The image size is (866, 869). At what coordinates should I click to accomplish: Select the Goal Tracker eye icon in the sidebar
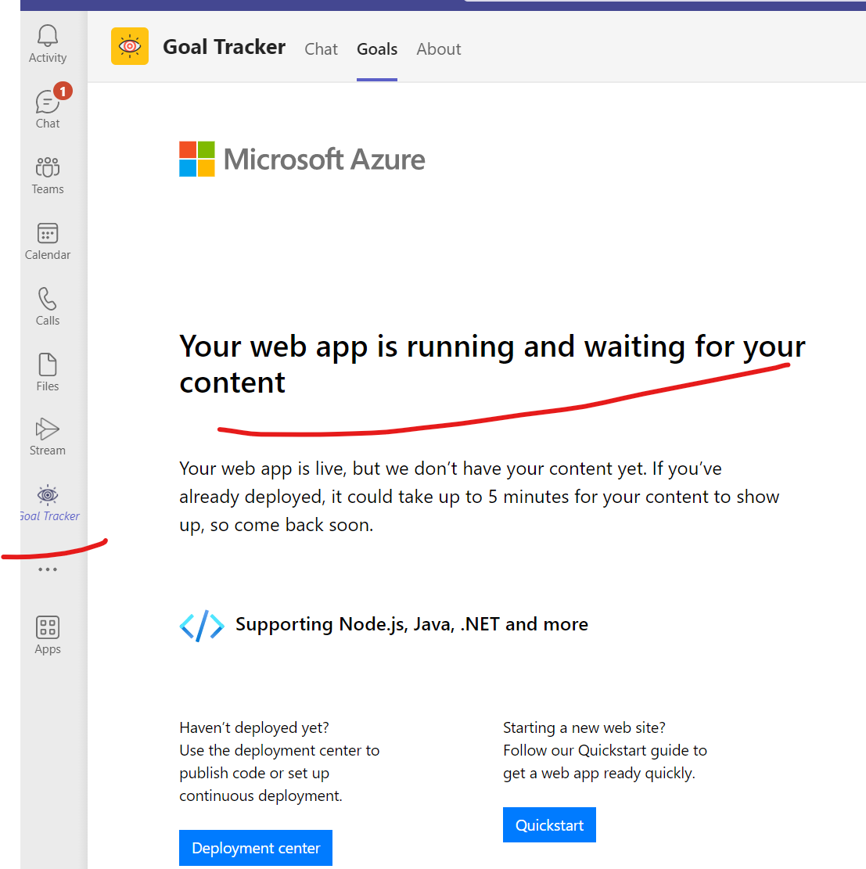(x=48, y=494)
